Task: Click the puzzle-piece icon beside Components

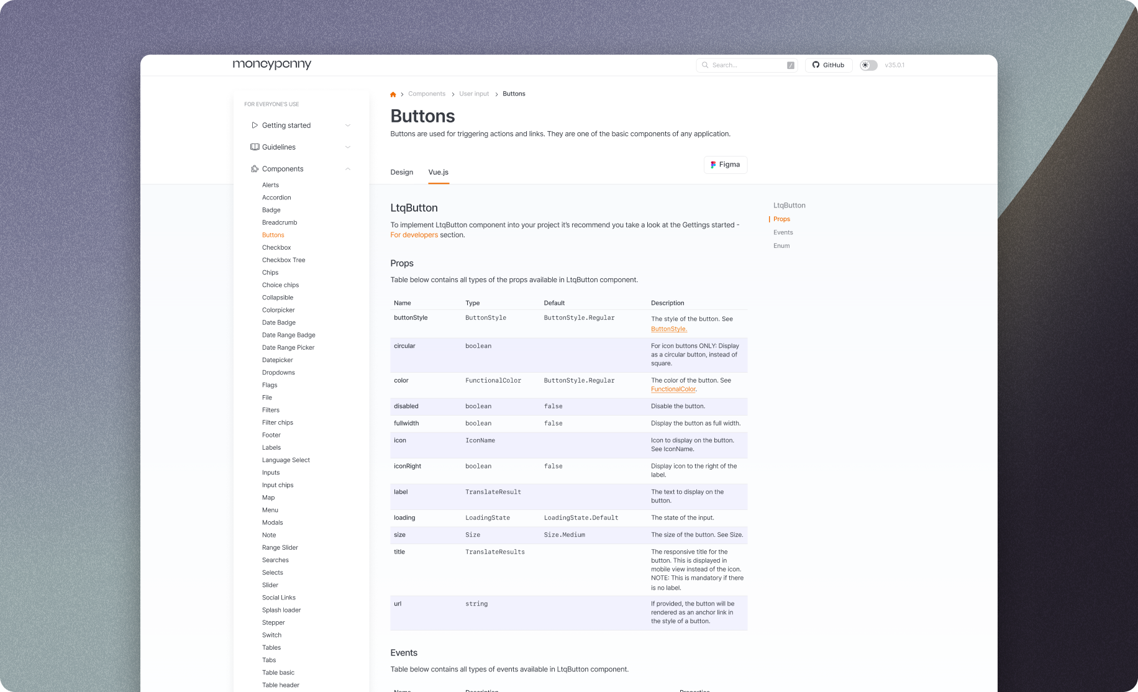Action: click(255, 168)
